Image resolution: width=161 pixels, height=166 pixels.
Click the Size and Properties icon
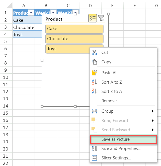tap(94, 148)
